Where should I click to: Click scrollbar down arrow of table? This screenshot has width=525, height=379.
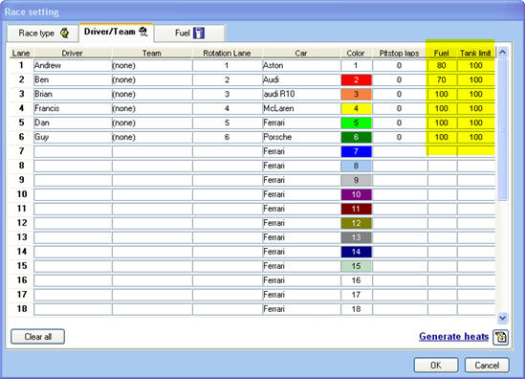click(x=502, y=318)
